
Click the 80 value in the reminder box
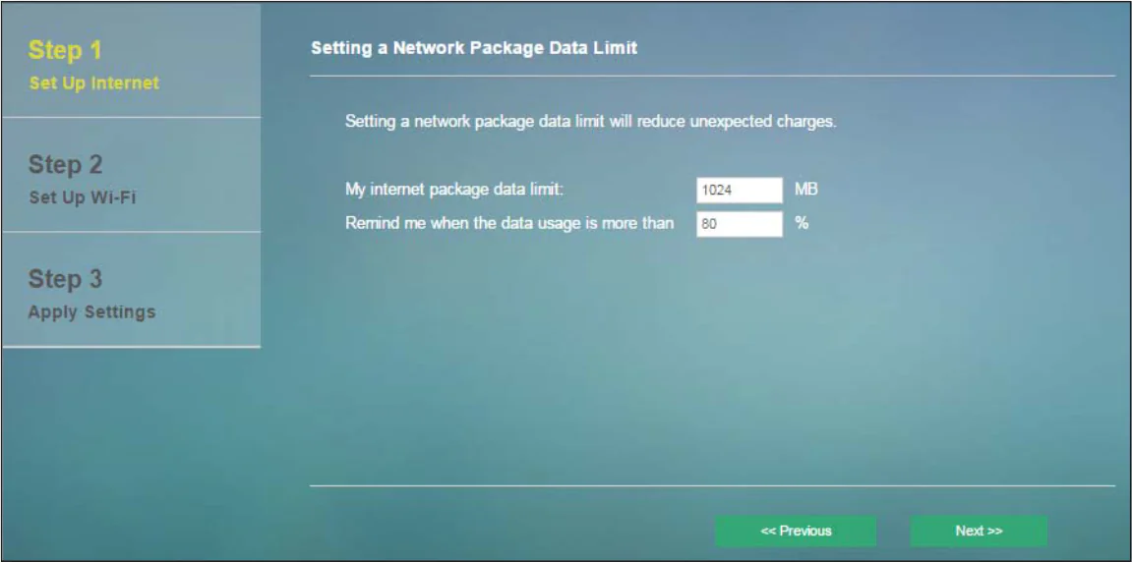point(709,224)
